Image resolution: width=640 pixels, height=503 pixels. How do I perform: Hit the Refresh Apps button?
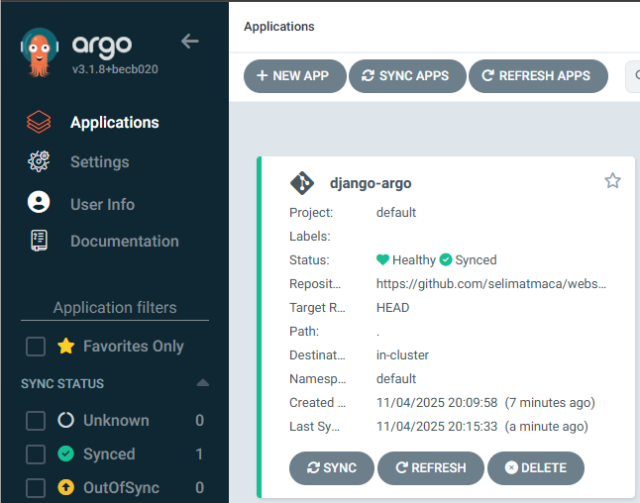click(x=537, y=76)
